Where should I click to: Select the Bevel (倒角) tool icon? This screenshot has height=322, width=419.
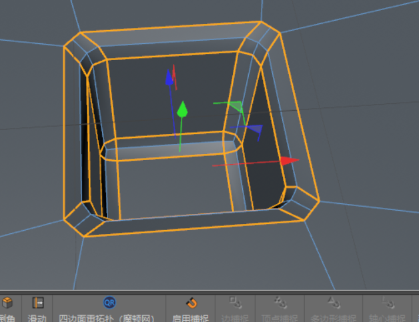pyautogui.click(x=7, y=303)
